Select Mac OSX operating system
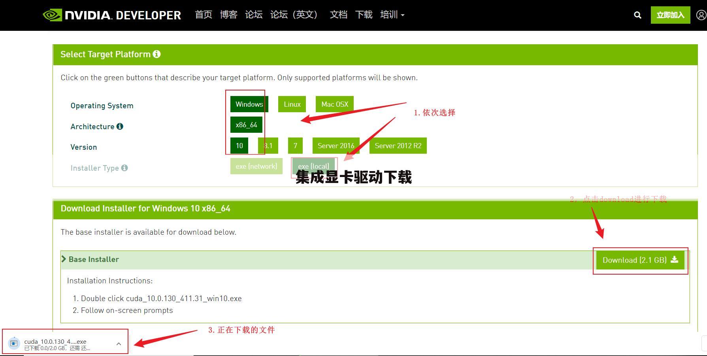This screenshot has height=356, width=707. pos(335,104)
